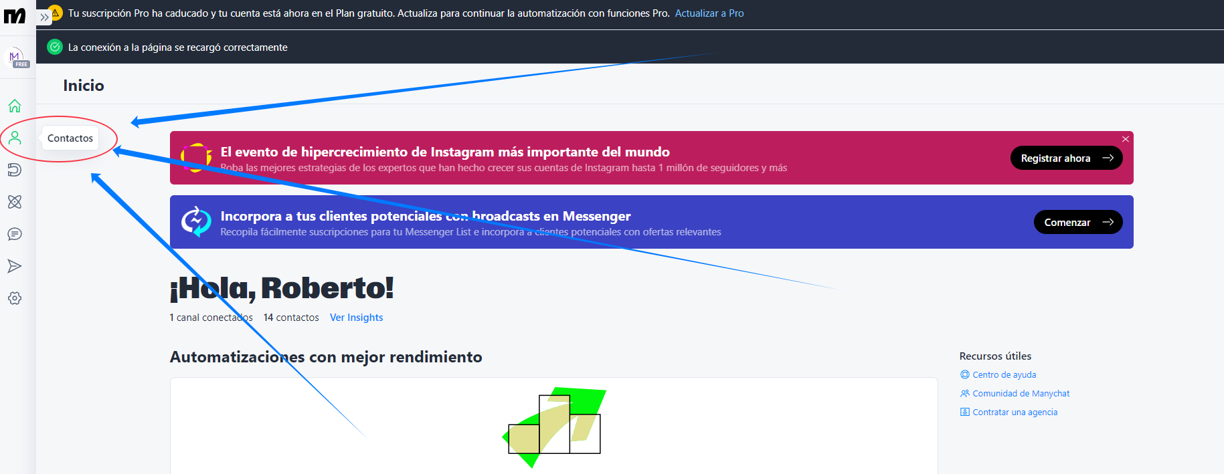Click the Inicio page heading

click(x=84, y=86)
